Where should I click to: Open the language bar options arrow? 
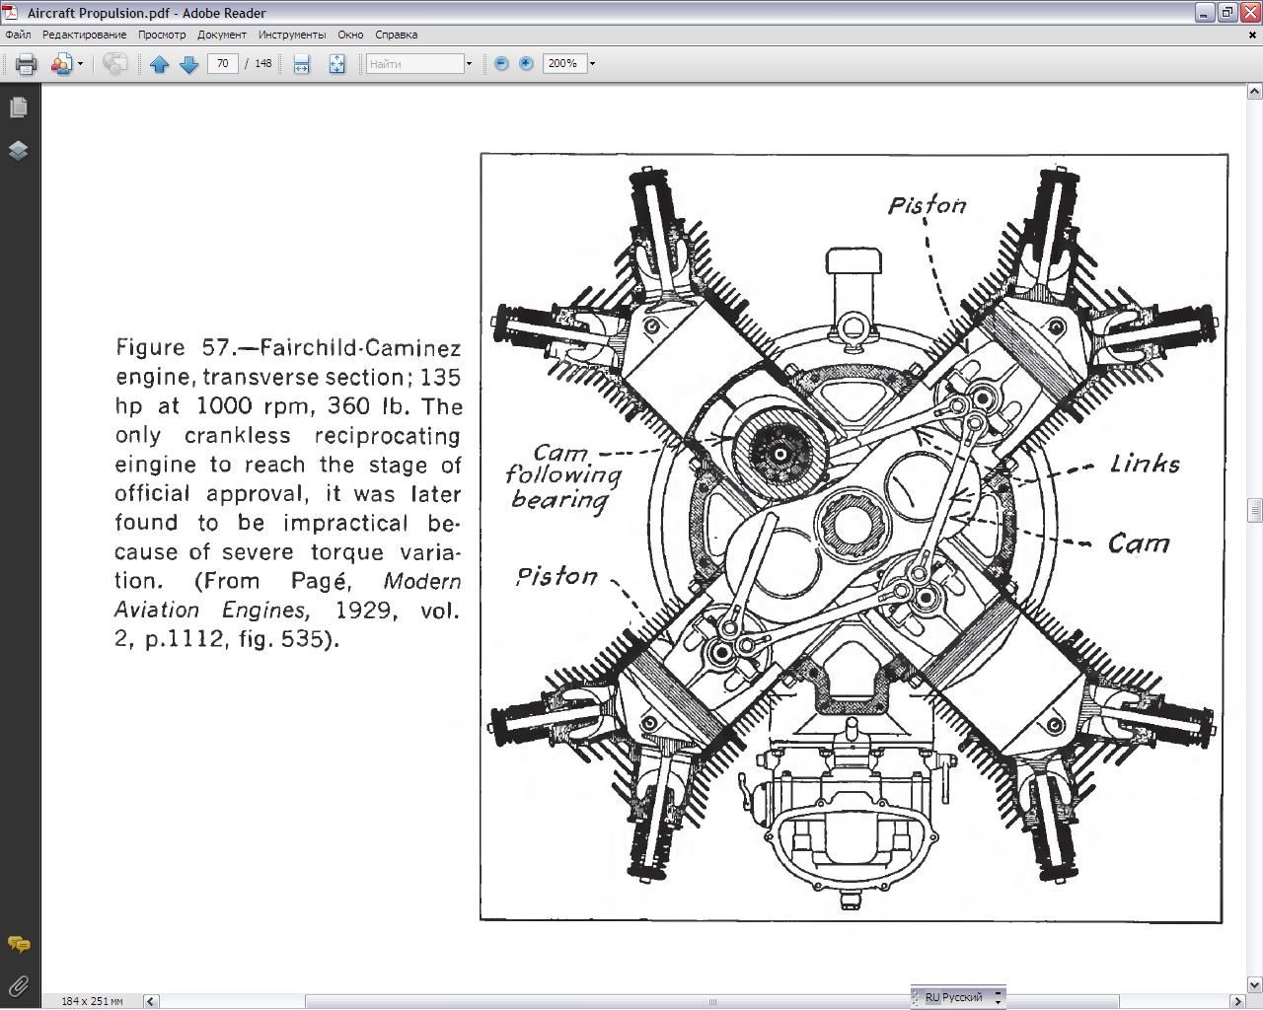tap(999, 997)
